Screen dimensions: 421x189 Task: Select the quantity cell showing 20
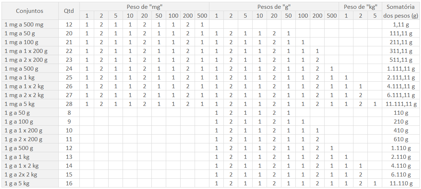pyautogui.click(x=69, y=33)
